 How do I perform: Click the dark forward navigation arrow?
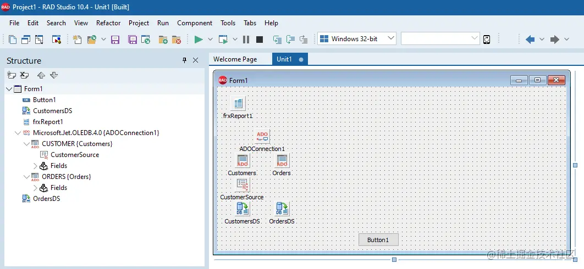pyautogui.click(x=554, y=40)
